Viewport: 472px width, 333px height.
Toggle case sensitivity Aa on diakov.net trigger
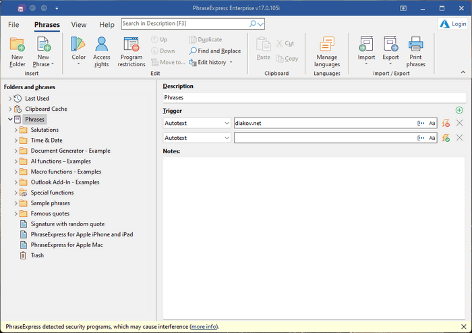click(x=432, y=123)
